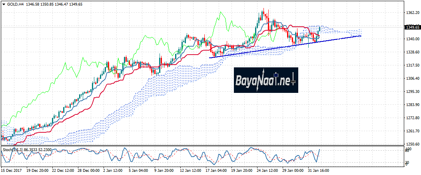421x175 pixels.
Task: Click the 2 Jan 12:00 time label
Action: [112, 171]
